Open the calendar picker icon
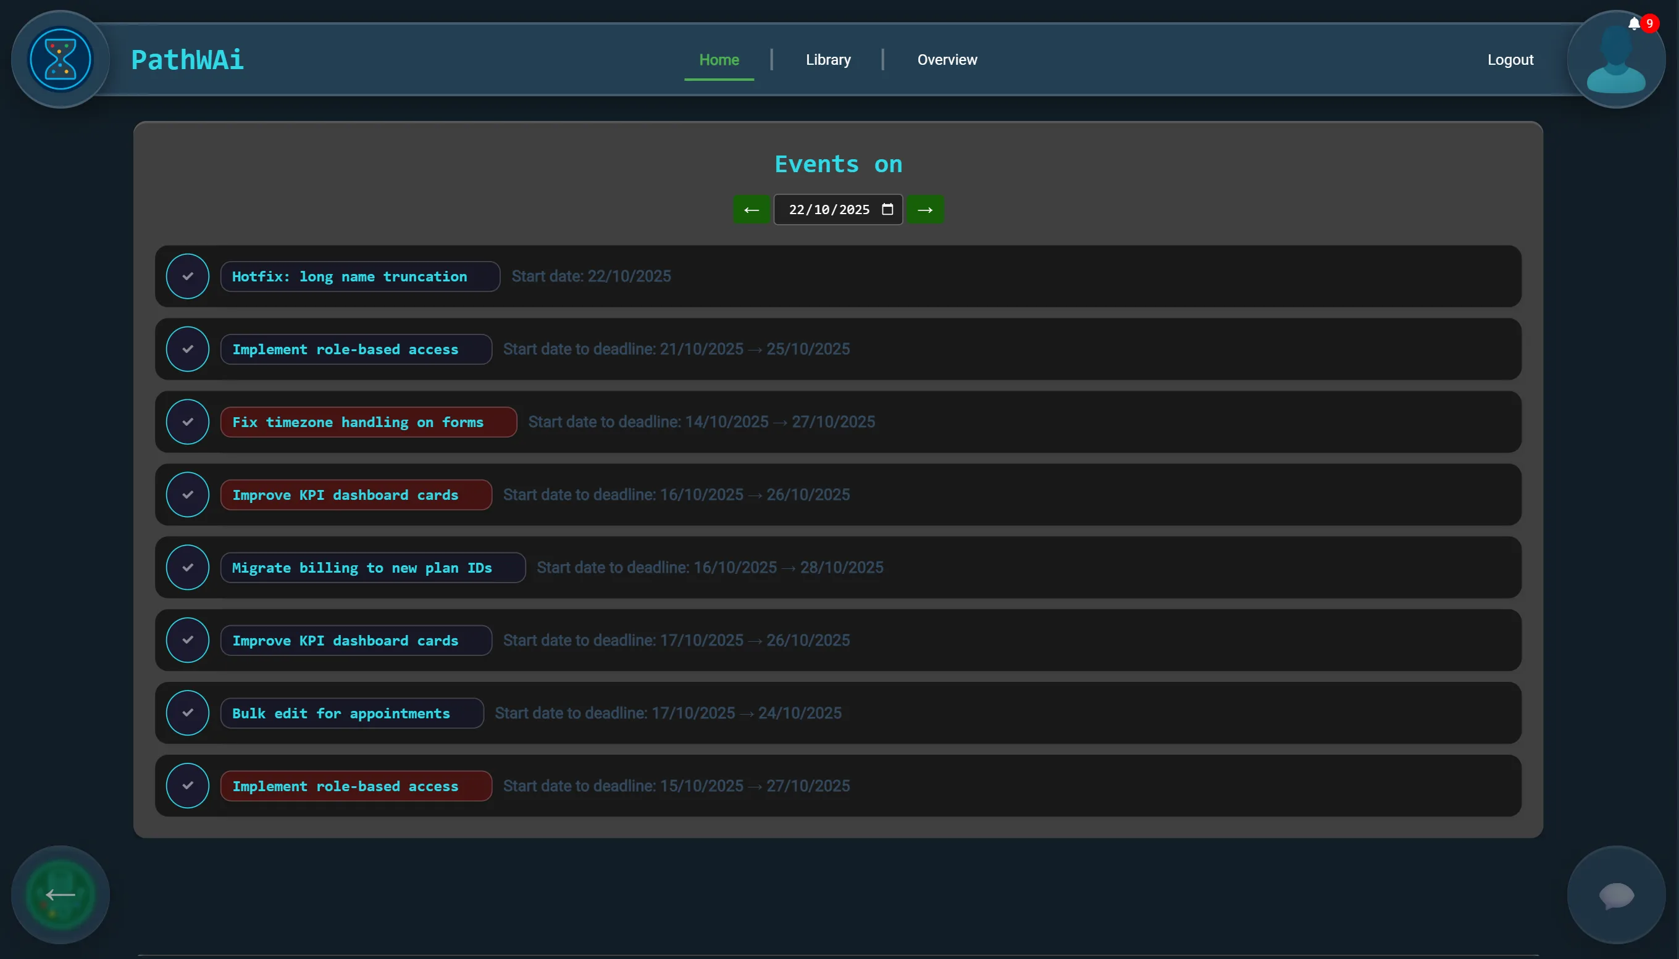The width and height of the screenshot is (1679, 959). (x=887, y=209)
